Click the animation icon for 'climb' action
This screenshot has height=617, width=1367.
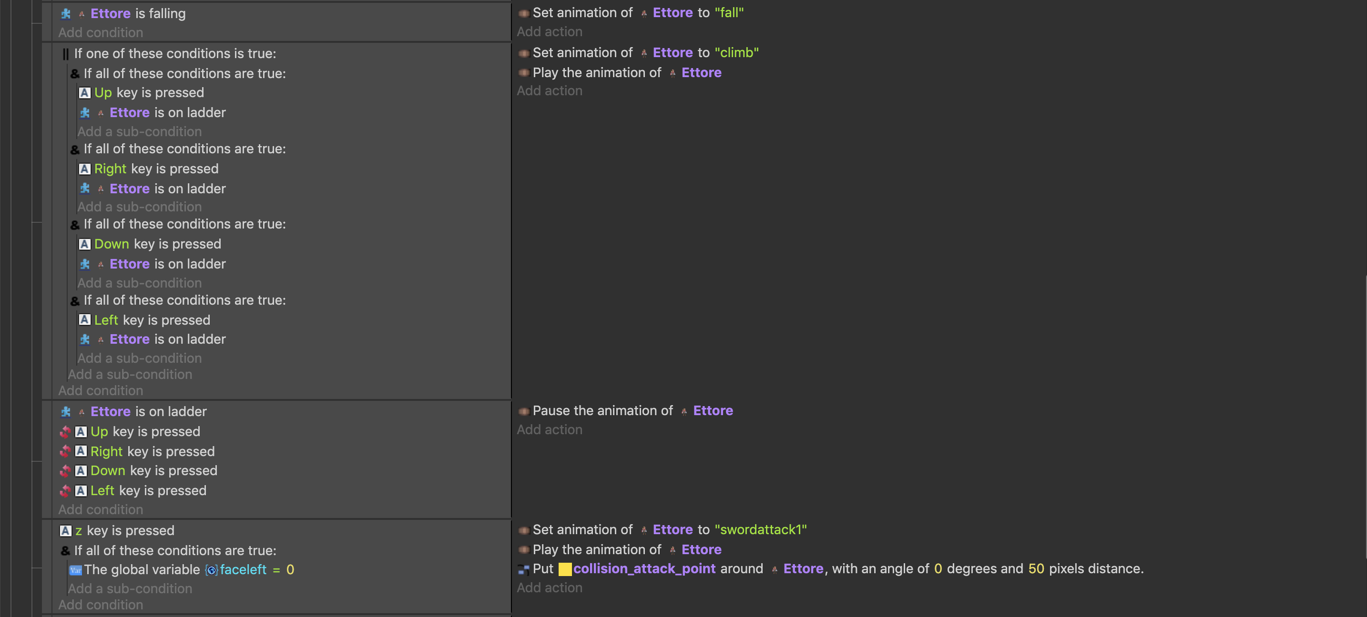pyautogui.click(x=524, y=53)
